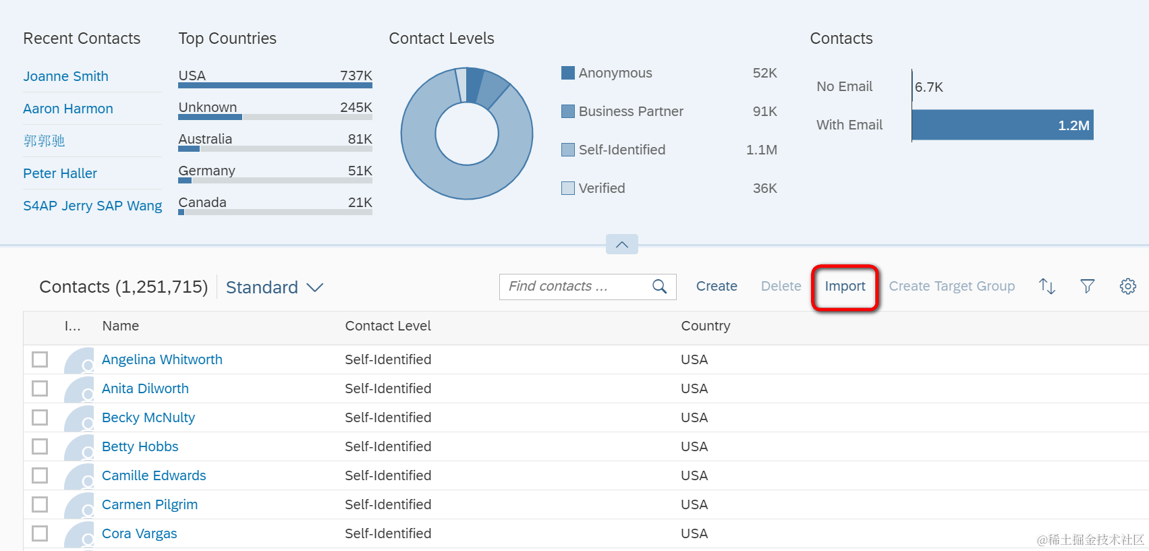Click Angelina Whitworth's avatar icon
The height and width of the screenshot is (551, 1149).
[80, 360]
